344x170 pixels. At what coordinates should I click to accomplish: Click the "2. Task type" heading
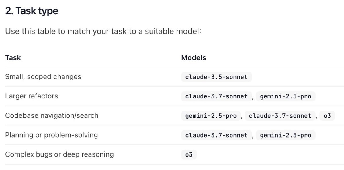coord(32,11)
